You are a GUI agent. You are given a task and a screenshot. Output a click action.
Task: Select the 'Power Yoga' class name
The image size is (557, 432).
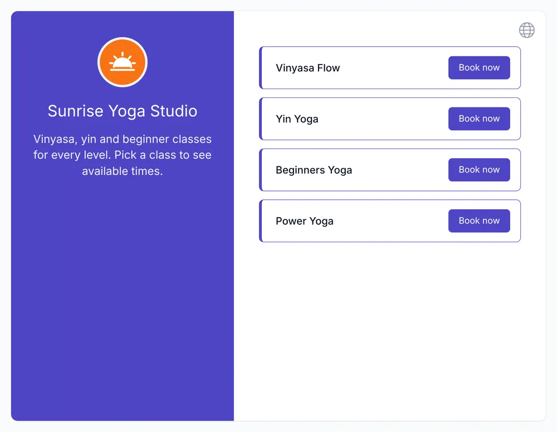click(x=305, y=221)
